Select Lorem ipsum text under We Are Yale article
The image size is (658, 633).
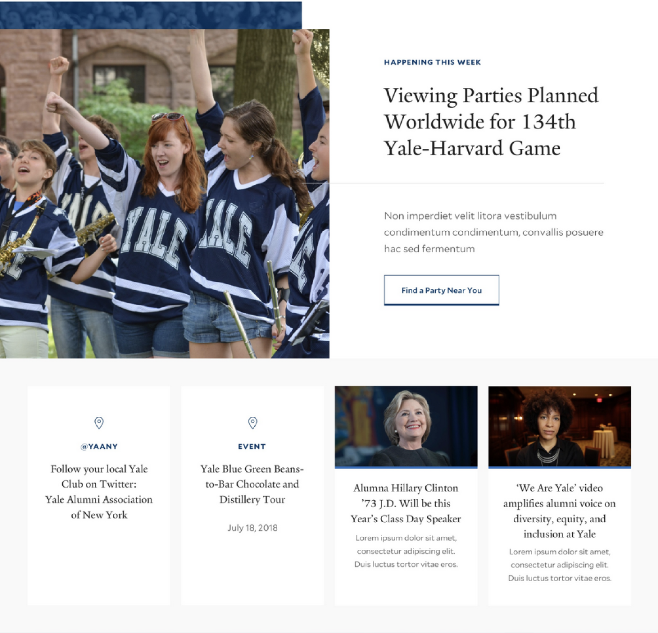click(560, 565)
